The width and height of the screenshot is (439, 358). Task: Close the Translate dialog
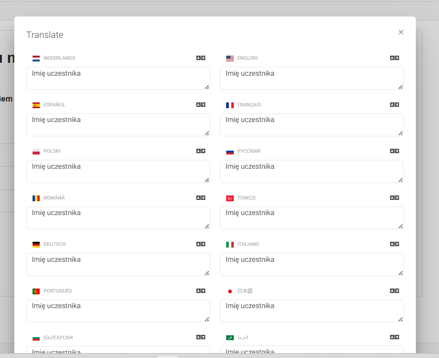click(x=401, y=32)
